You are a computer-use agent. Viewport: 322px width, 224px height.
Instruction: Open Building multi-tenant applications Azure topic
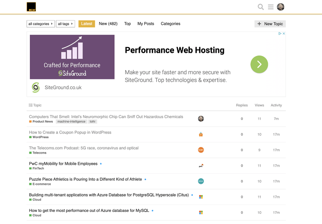(x=109, y=195)
